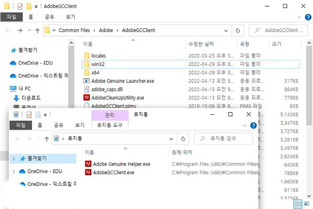Screen dimensions: 313x209
Task: Click the help icon in Recycle Bin window
Action: click(253, 125)
